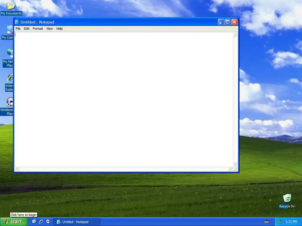The height and width of the screenshot is (226, 302).
Task: Select the My Documents desktop icon
Action: coord(11,8)
